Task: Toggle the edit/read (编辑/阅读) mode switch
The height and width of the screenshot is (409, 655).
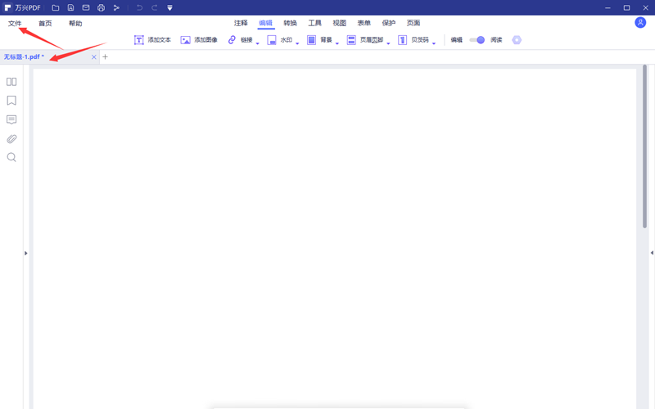Action: click(477, 40)
